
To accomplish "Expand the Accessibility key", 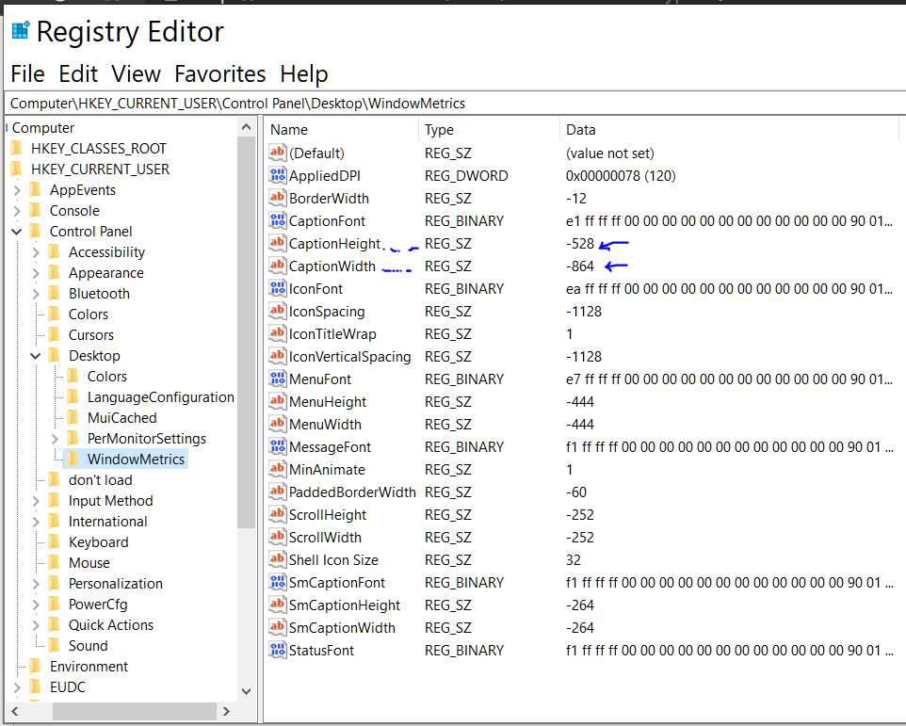I will click(36, 252).
